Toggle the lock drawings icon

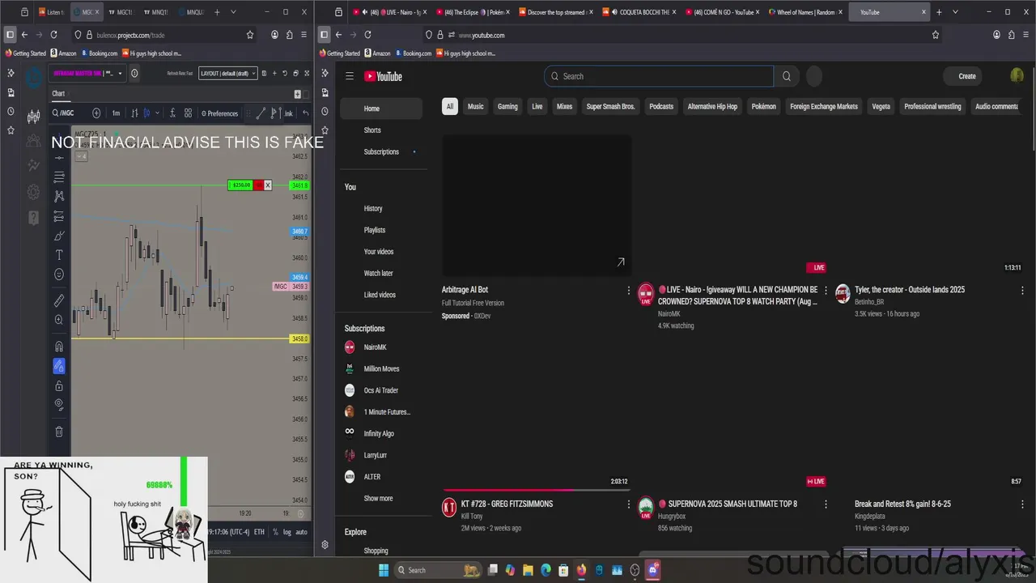[x=59, y=385]
